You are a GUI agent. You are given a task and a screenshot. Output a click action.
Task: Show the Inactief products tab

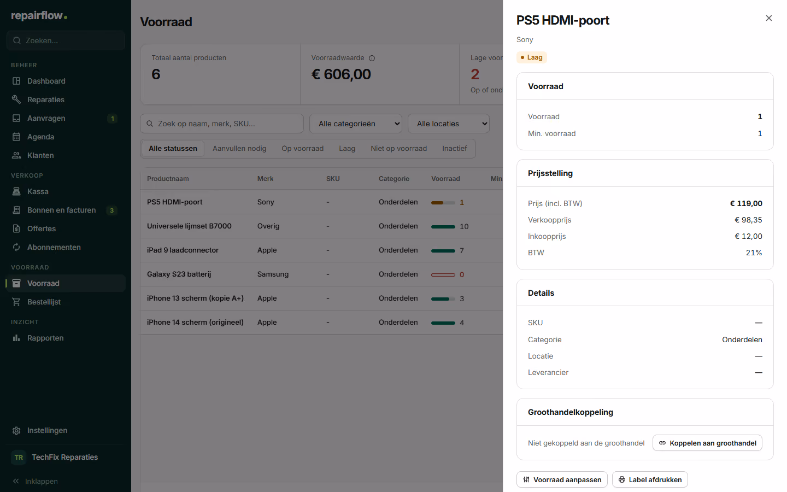tap(455, 149)
